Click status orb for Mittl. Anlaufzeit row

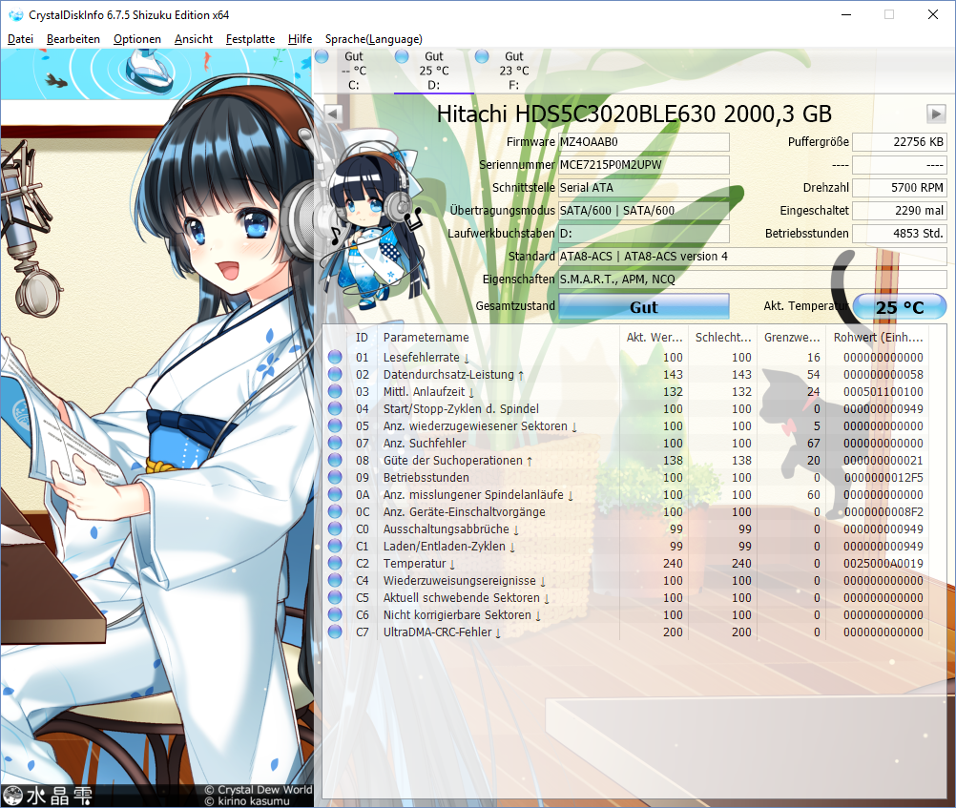point(335,391)
